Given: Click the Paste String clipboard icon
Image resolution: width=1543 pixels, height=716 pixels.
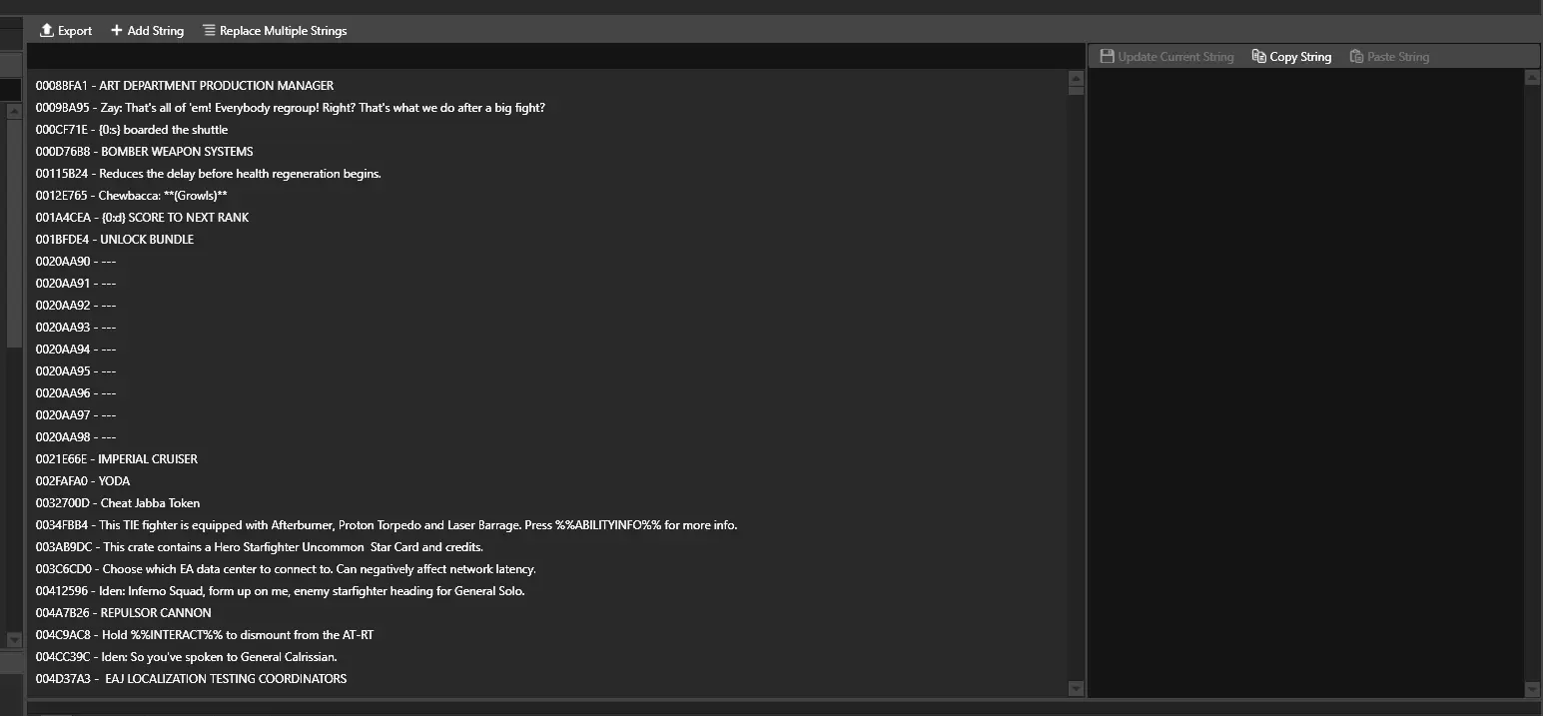Looking at the screenshot, I should click(1356, 57).
